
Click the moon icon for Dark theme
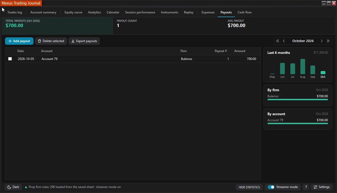pyautogui.click(x=9, y=187)
